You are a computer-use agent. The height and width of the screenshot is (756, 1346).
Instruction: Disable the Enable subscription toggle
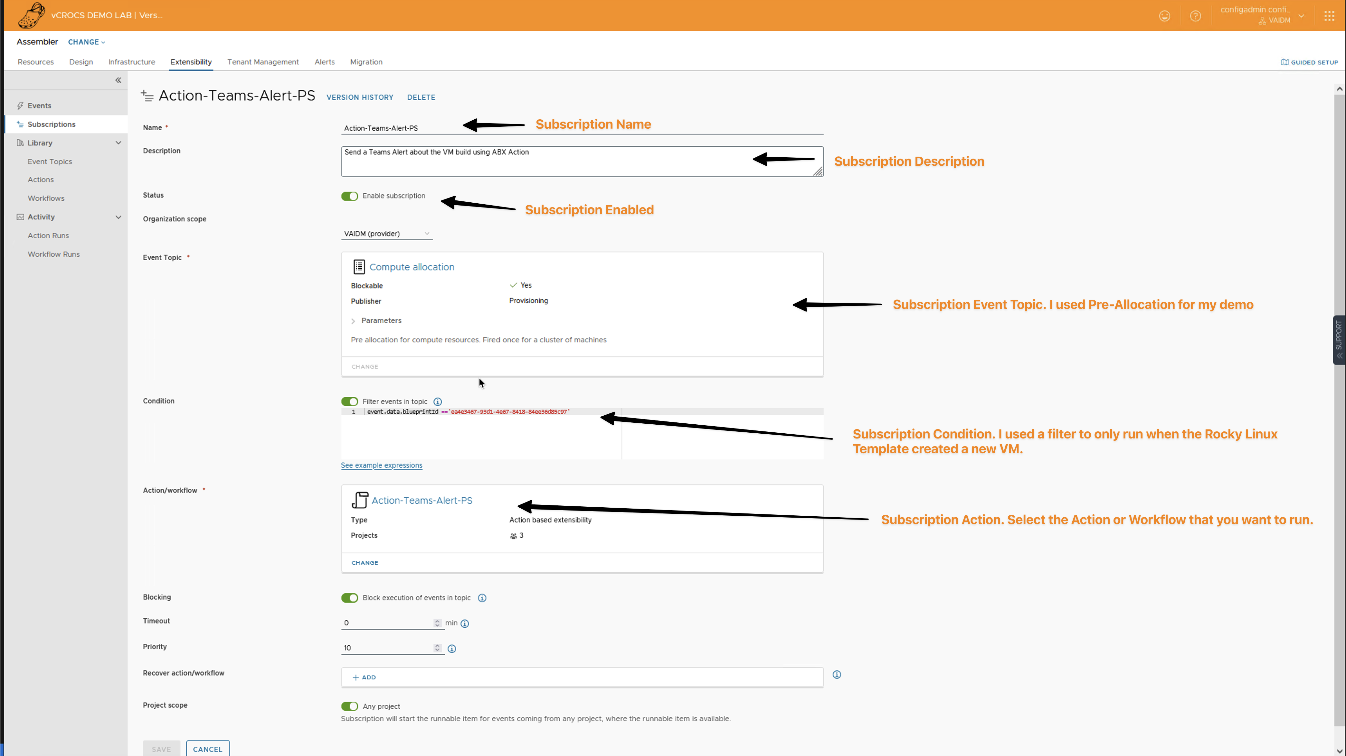[350, 196]
